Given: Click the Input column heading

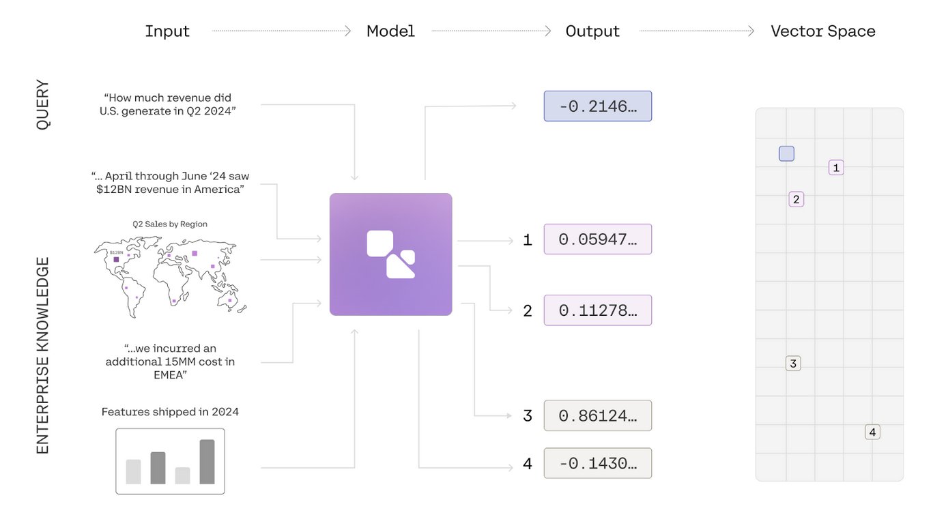Looking at the screenshot, I should 167,31.
